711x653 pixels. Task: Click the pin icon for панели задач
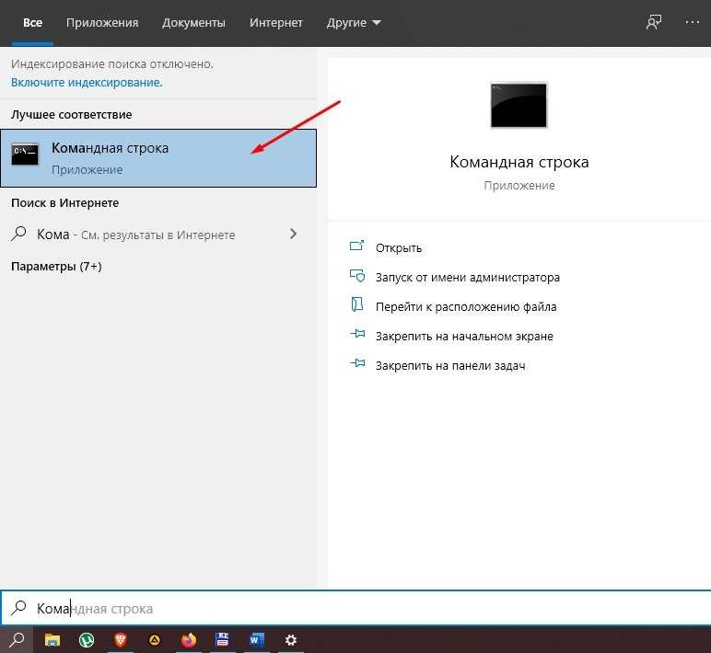357,362
